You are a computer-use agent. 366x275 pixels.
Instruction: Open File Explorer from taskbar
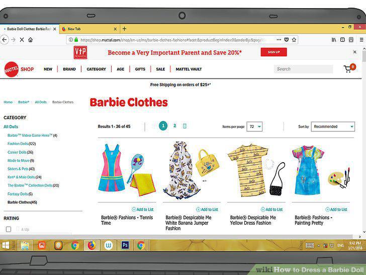(25, 245)
